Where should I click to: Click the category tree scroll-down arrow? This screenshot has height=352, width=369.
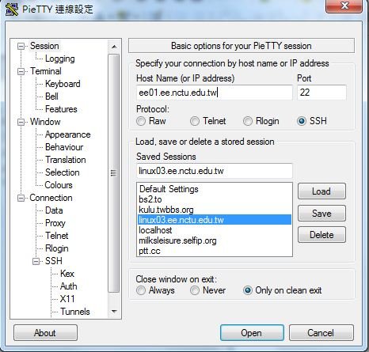(114, 312)
